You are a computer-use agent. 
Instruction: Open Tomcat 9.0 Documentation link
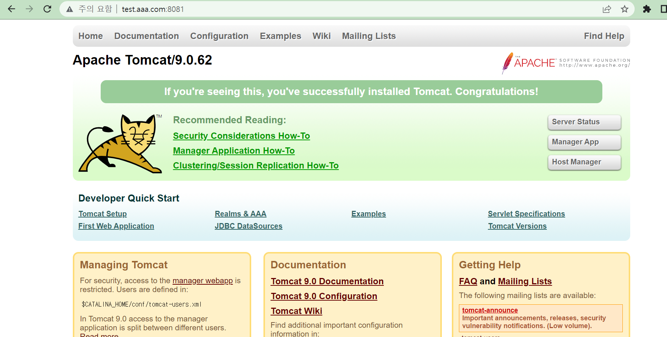[x=327, y=281]
